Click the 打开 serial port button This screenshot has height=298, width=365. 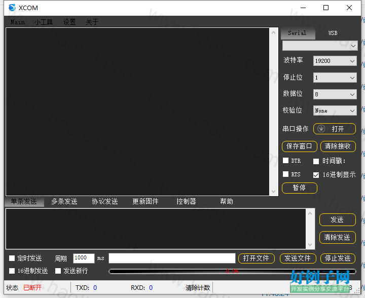tap(335, 129)
